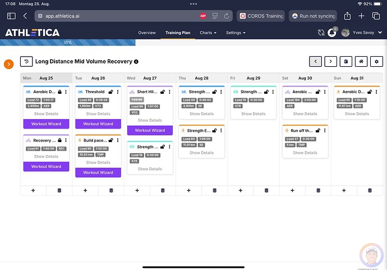Switch to the Run not syncing browser tab
This screenshot has width=387, height=270.
click(x=313, y=16)
